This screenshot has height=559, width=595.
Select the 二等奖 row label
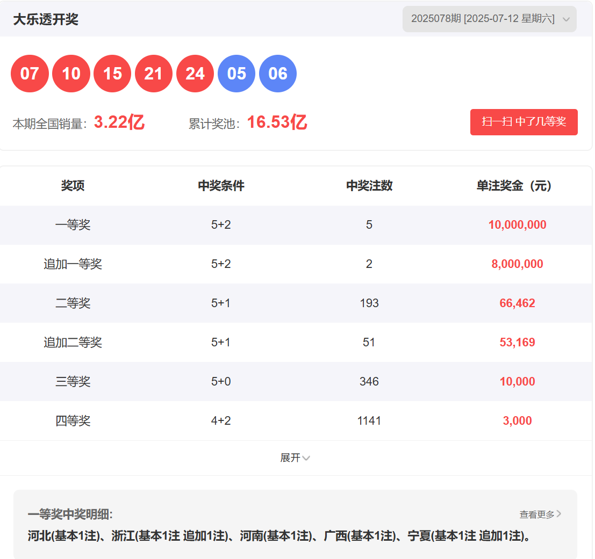(73, 303)
